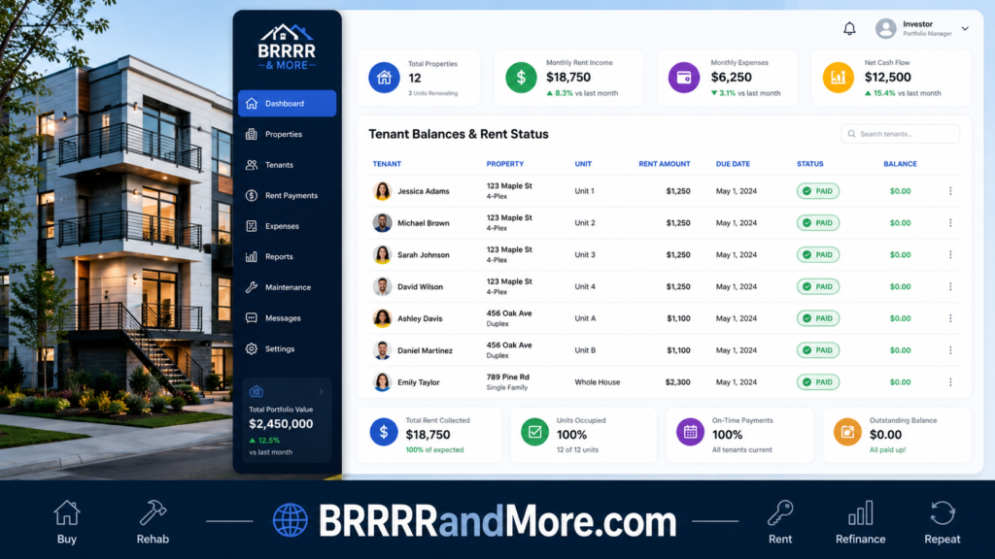The image size is (995, 559).
Task: Open the Reports sidebar item
Action: pos(287,256)
